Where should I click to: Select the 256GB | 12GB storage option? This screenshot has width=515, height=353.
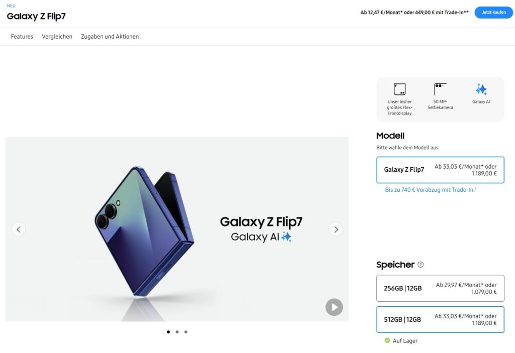point(440,288)
